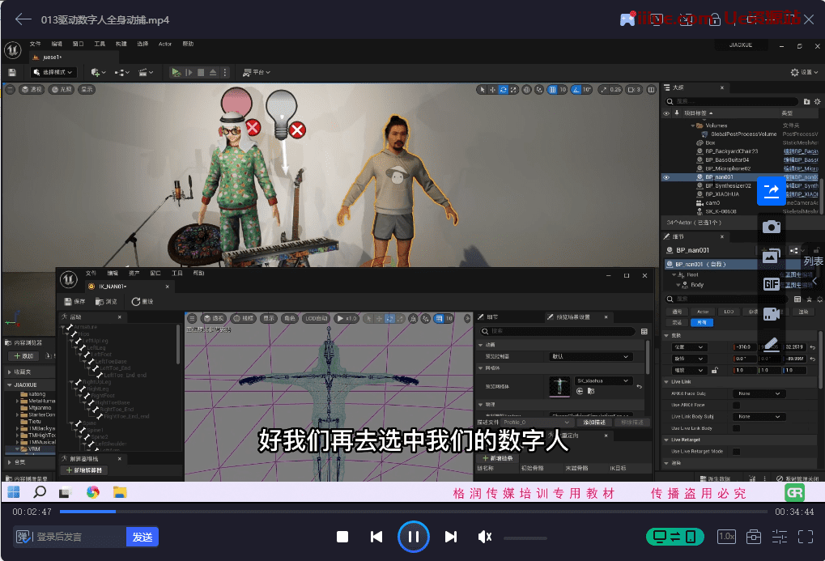
Task: Click the stop playback square icon
Action: click(x=342, y=537)
